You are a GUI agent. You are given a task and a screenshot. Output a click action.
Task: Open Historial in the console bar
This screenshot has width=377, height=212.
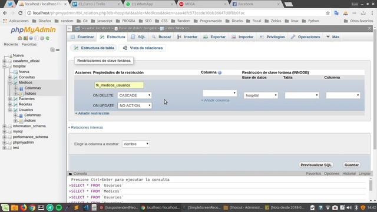349,174
